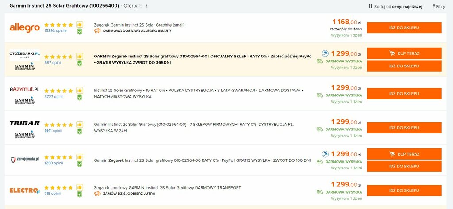Click the star rating in the Electro.pl row
The width and height of the screenshot is (453, 209).
59,188
